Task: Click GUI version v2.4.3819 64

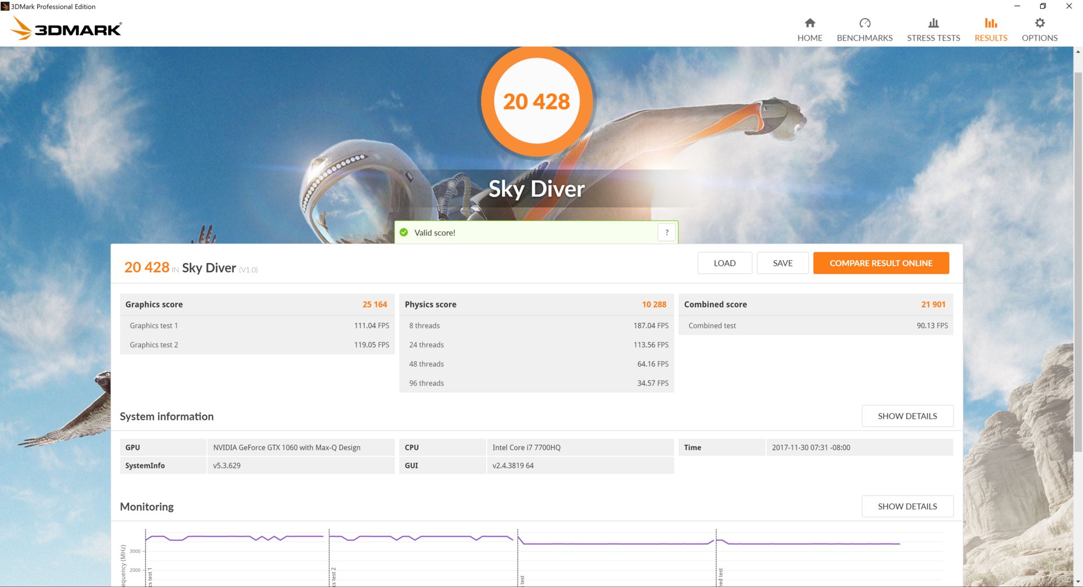Action: 513,466
